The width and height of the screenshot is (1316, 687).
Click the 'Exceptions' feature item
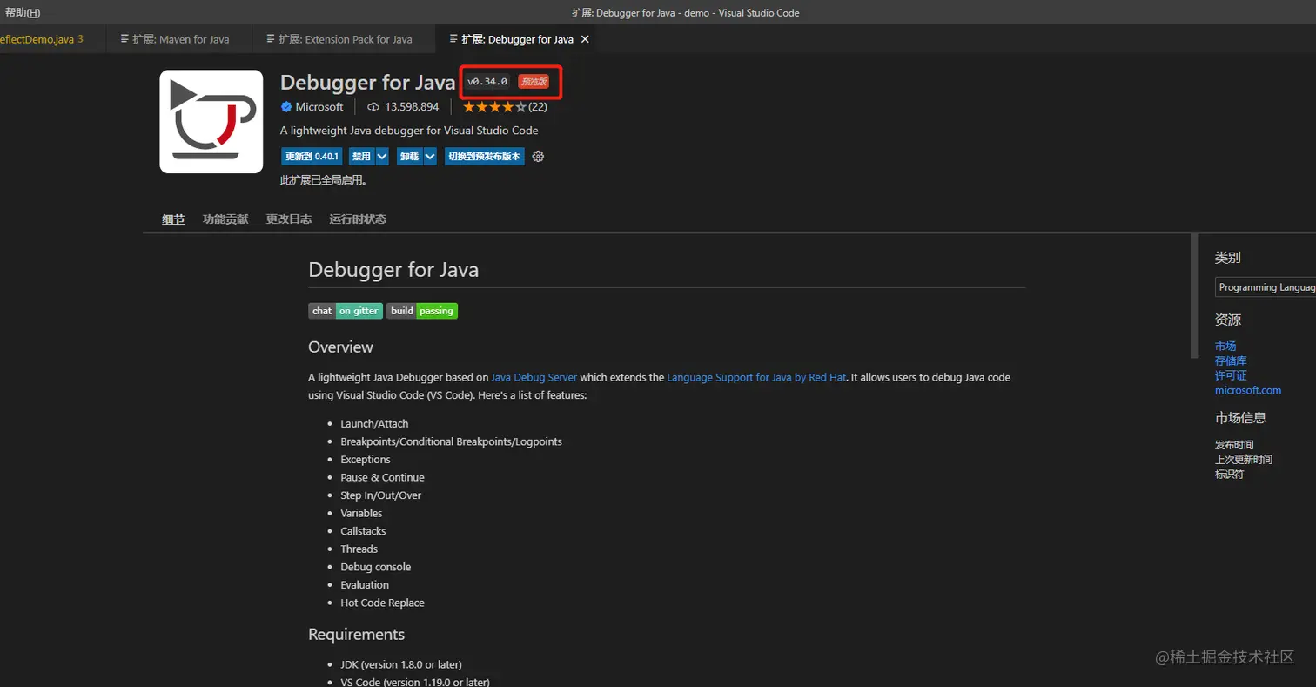coord(366,460)
